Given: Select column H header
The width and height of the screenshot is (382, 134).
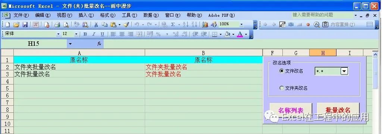Looking at the screenshot, I should (x=323, y=53).
